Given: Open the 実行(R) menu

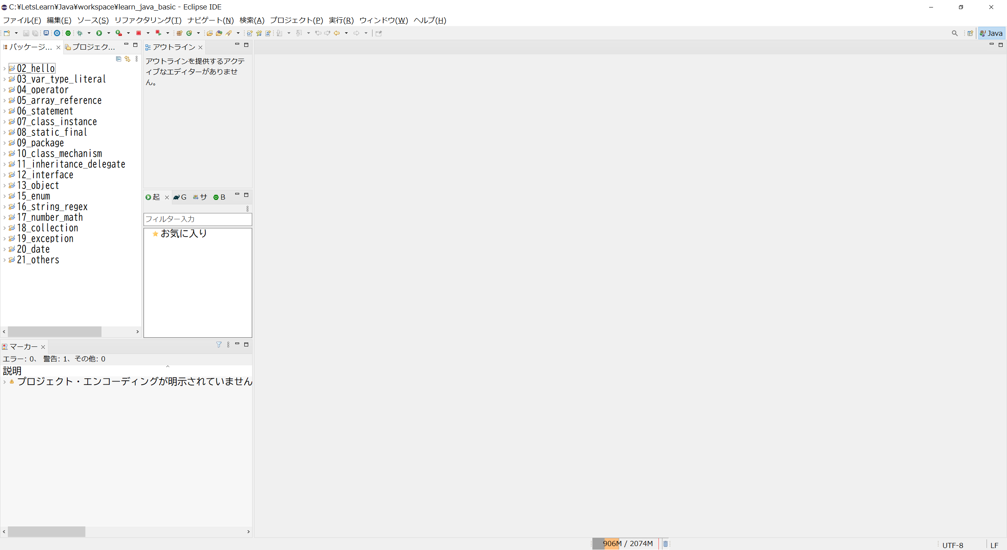Looking at the screenshot, I should click(341, 20).
